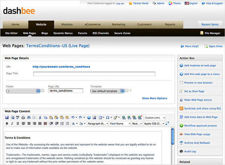225x165 pixels.
Task: Click Preview in new browser
Action: (198, 82)
